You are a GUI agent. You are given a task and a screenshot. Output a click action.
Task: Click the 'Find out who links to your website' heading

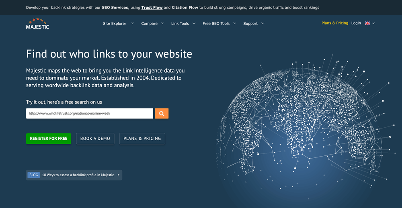click(109, 54)
